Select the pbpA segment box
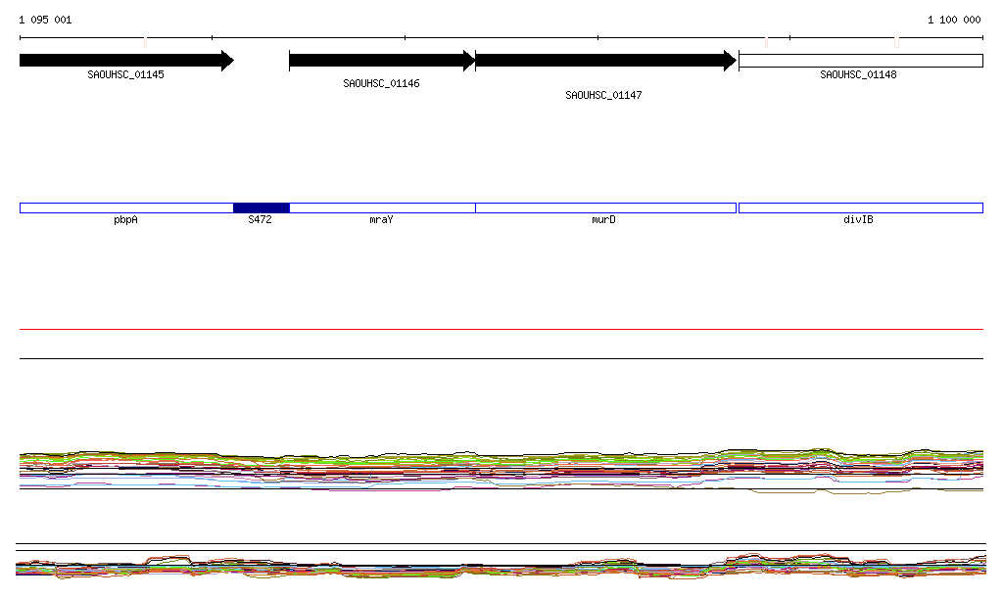 pyautogui.click(x=126, y=207)
